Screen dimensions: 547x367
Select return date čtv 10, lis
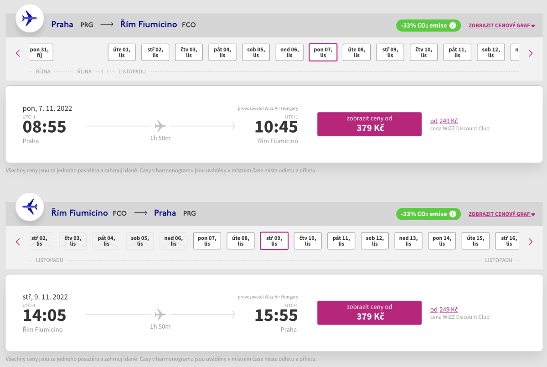(x=308, y=241)
